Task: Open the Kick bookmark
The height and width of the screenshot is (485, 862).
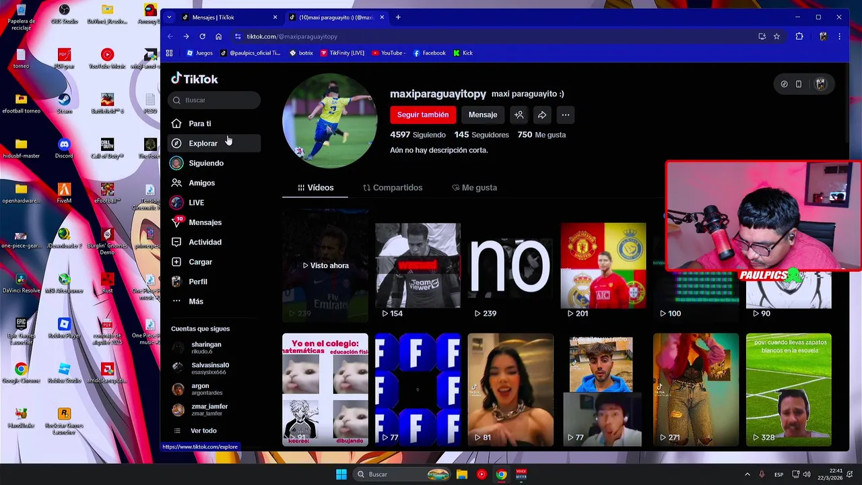Action: coord(463,53)
